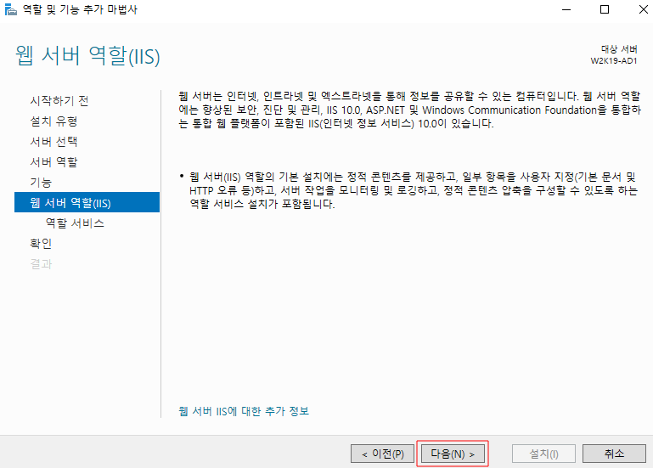Click the 웹 서버 역할(IIS) page heading
Viewport: 653px width, 468px height.
tap(87, 56)
